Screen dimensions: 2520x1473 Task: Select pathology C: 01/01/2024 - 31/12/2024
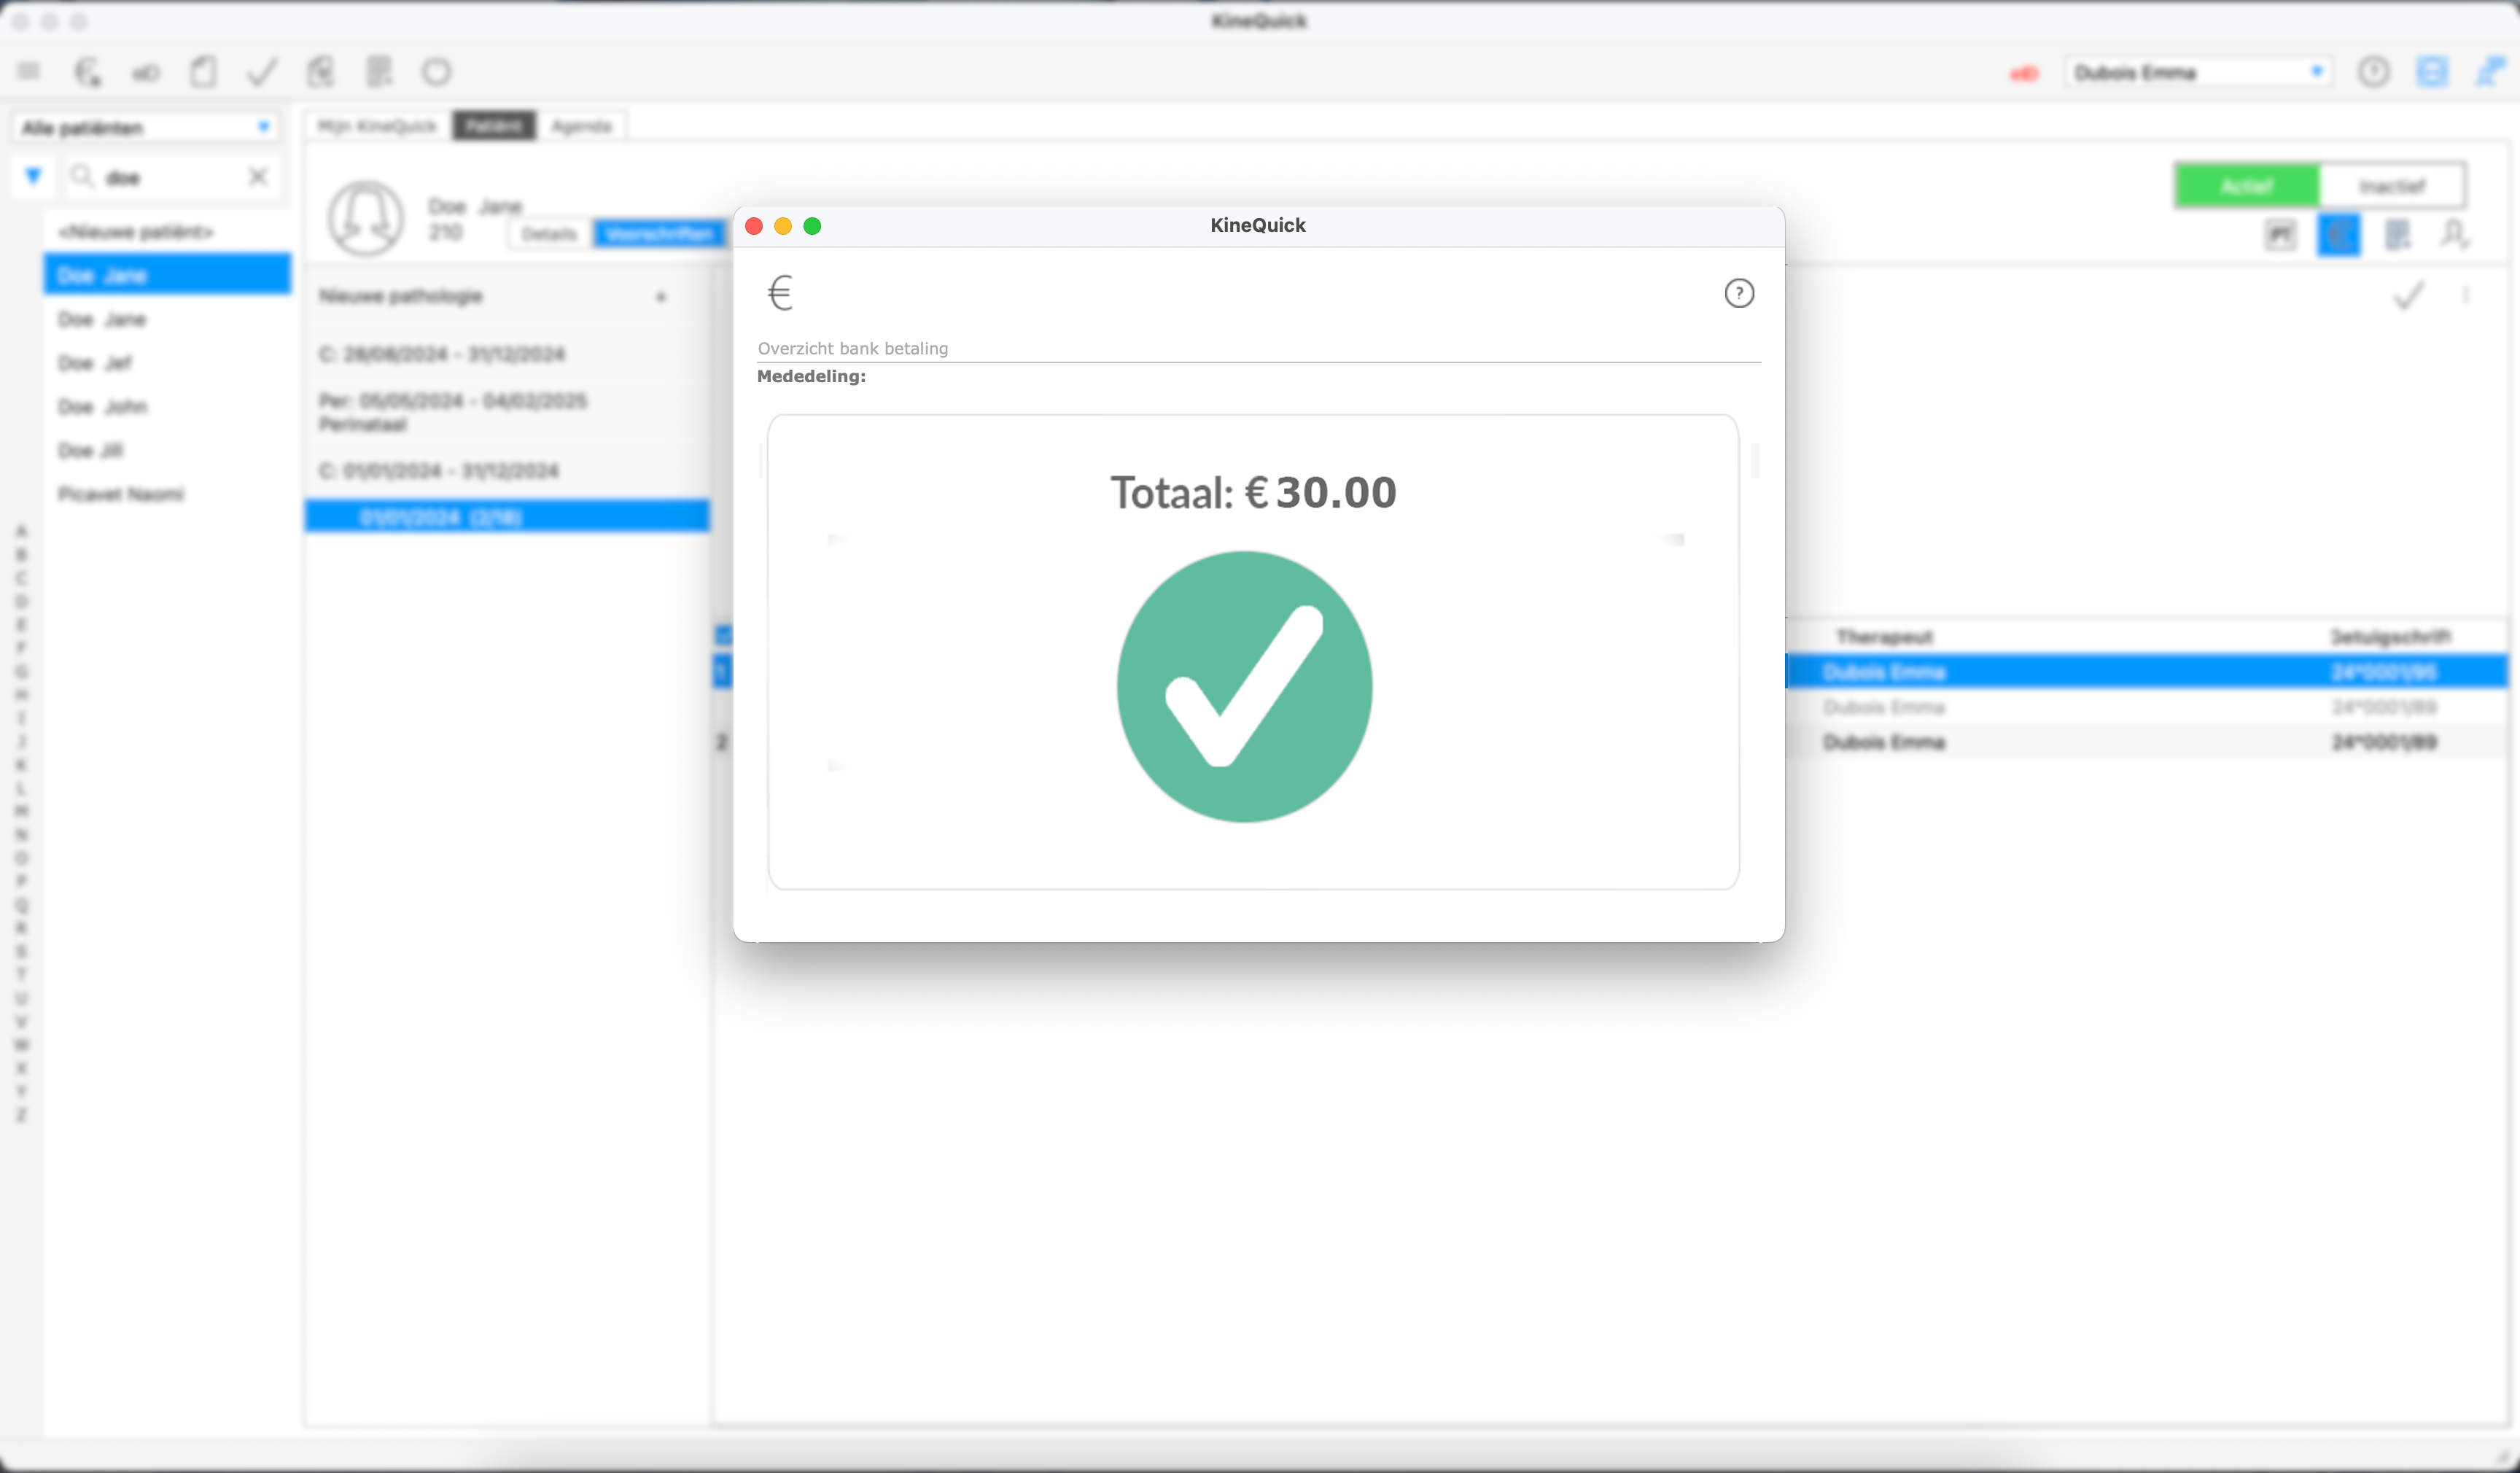point(508,471)
